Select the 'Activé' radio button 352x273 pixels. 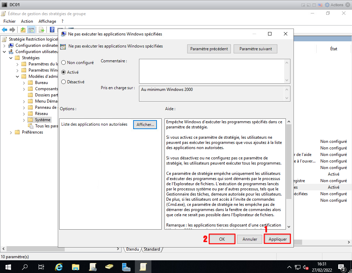[63, 72]
